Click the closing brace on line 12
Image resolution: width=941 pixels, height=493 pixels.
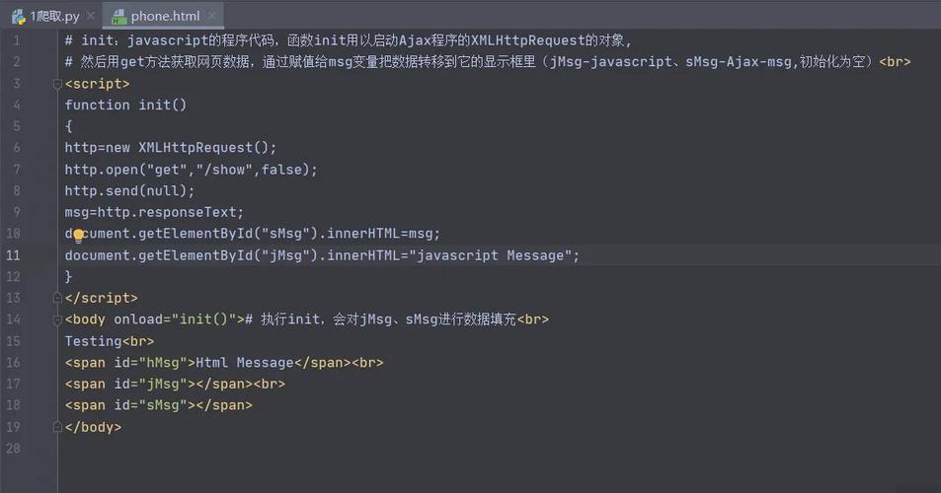(68, 276)
